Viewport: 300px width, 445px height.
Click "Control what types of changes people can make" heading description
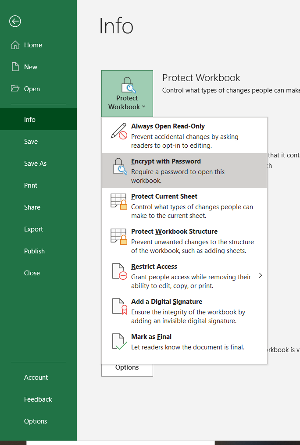pyautogui.click(x=231, y=90)
